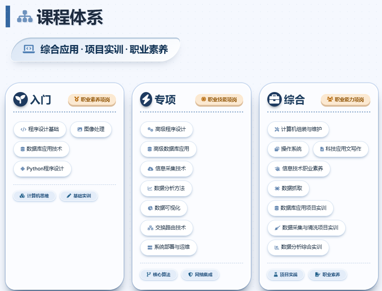This screenshot has height=291, width=382.
Task: Click the laptop code icon in banner
Action: [x=29, y=49]
